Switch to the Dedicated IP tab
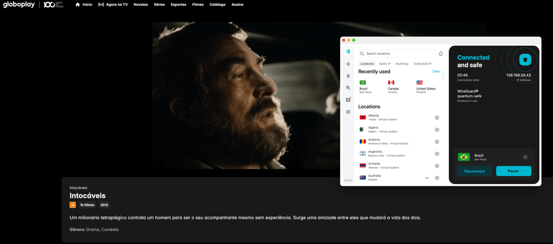This screenshot has width=553, height=244. tap(422, 64)
